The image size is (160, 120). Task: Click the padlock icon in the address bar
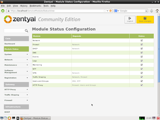coord(8,11)
